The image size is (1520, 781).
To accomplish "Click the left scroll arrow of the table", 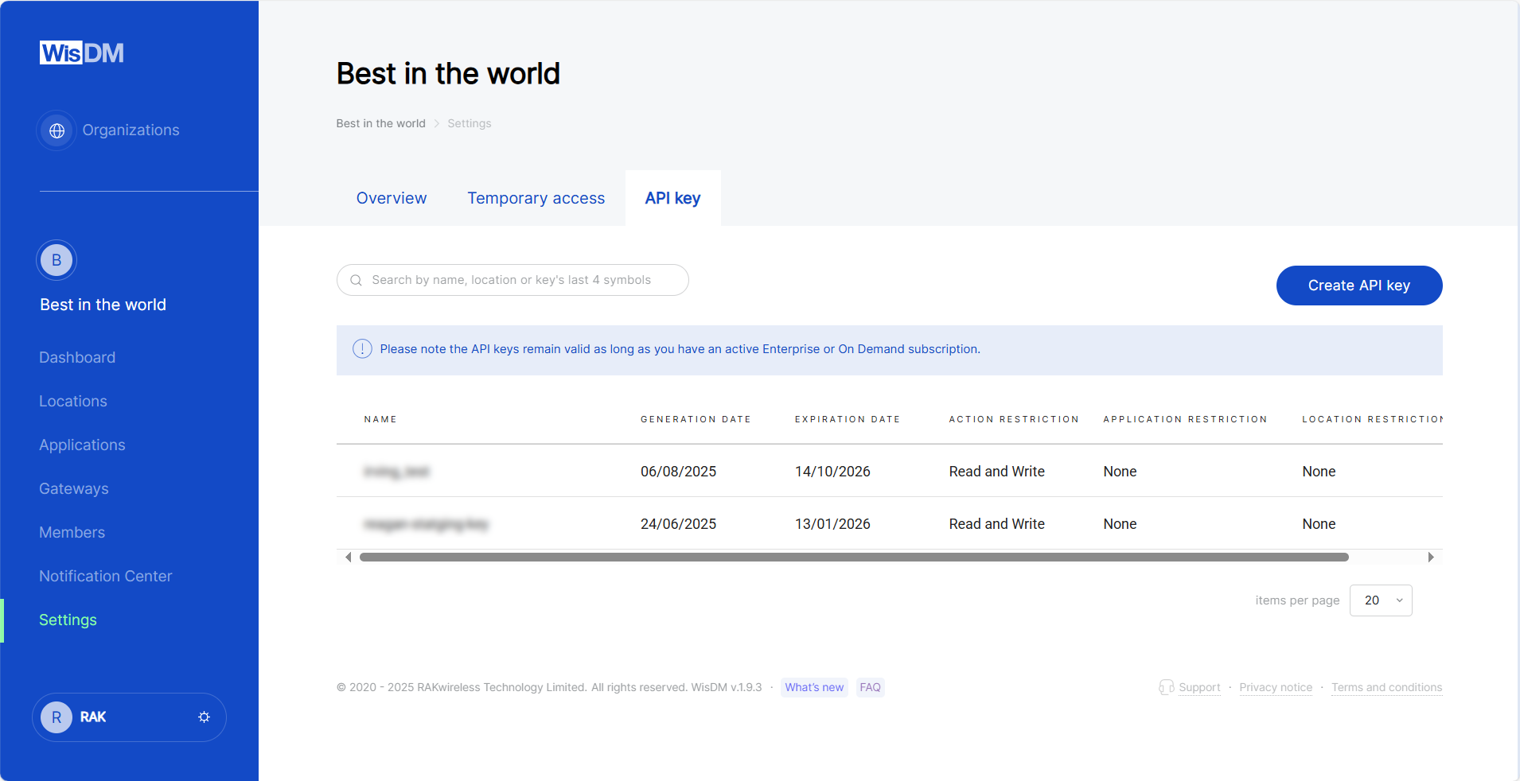I will [347, 557].
